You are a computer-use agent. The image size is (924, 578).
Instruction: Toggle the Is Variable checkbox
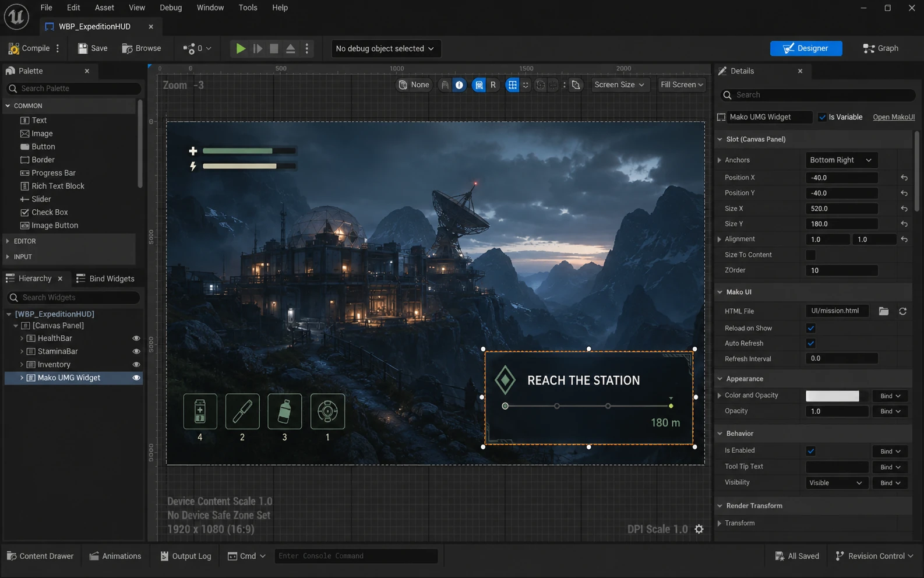coord(822,117)
